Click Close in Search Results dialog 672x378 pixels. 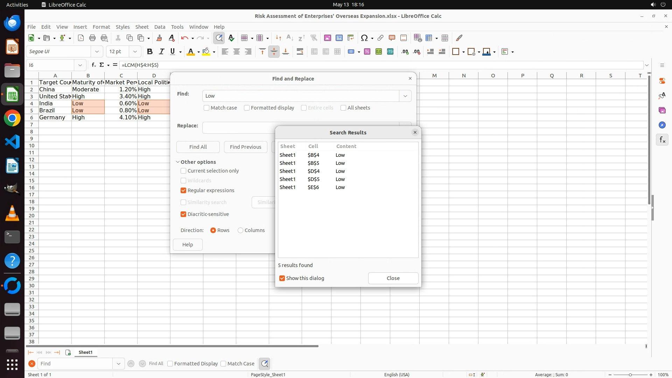393,278
